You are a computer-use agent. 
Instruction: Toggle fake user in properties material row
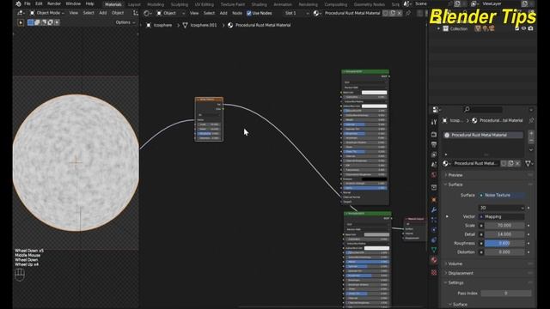pyautogui.click(x=504, y=164)
